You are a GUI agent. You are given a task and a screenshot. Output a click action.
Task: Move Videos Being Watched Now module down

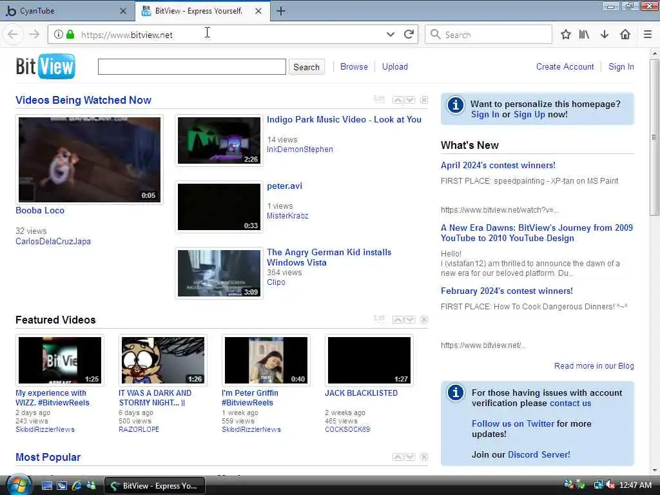(x=410, y=100)
